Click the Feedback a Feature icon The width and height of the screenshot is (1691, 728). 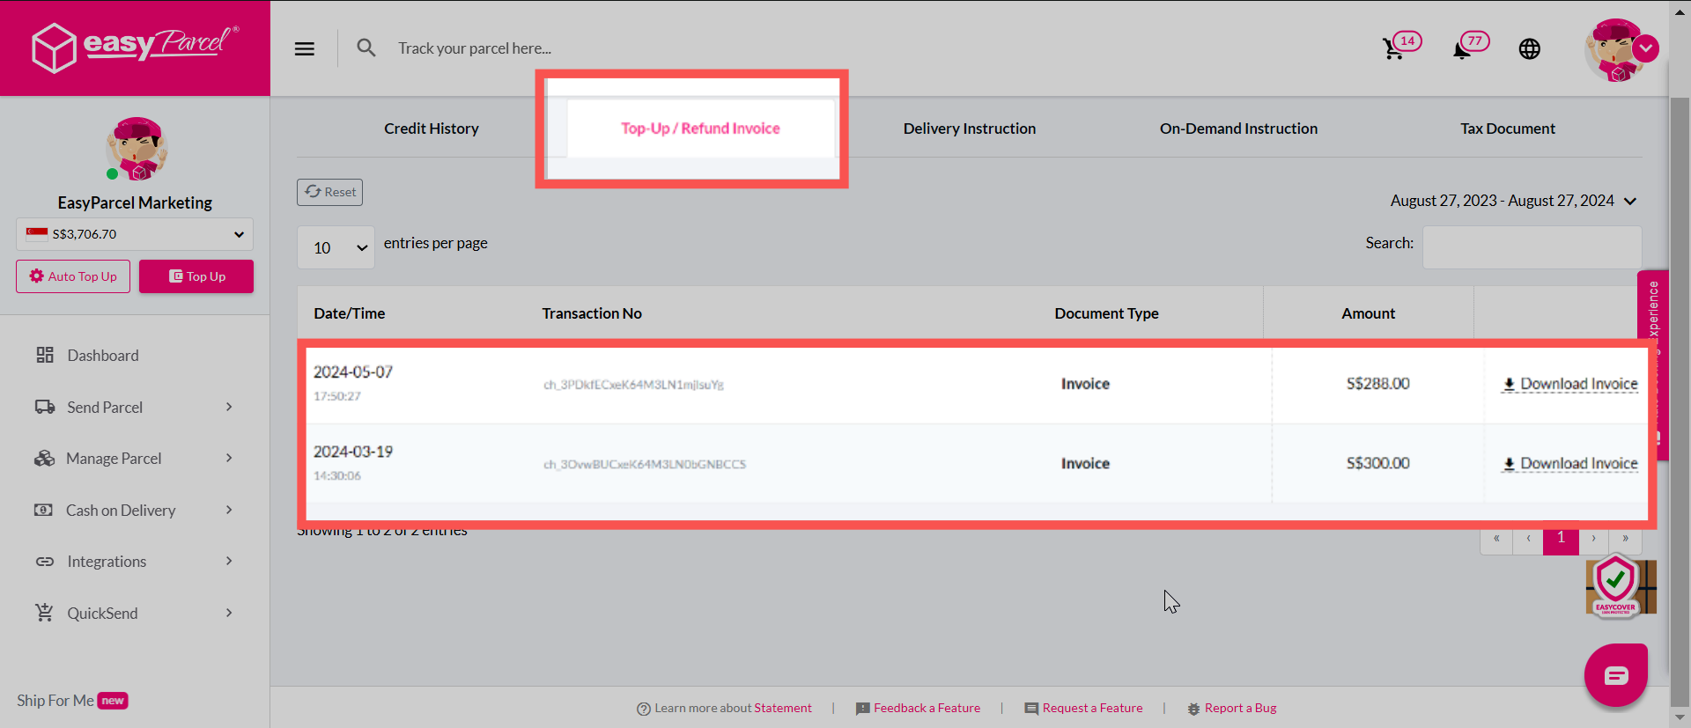863,709
